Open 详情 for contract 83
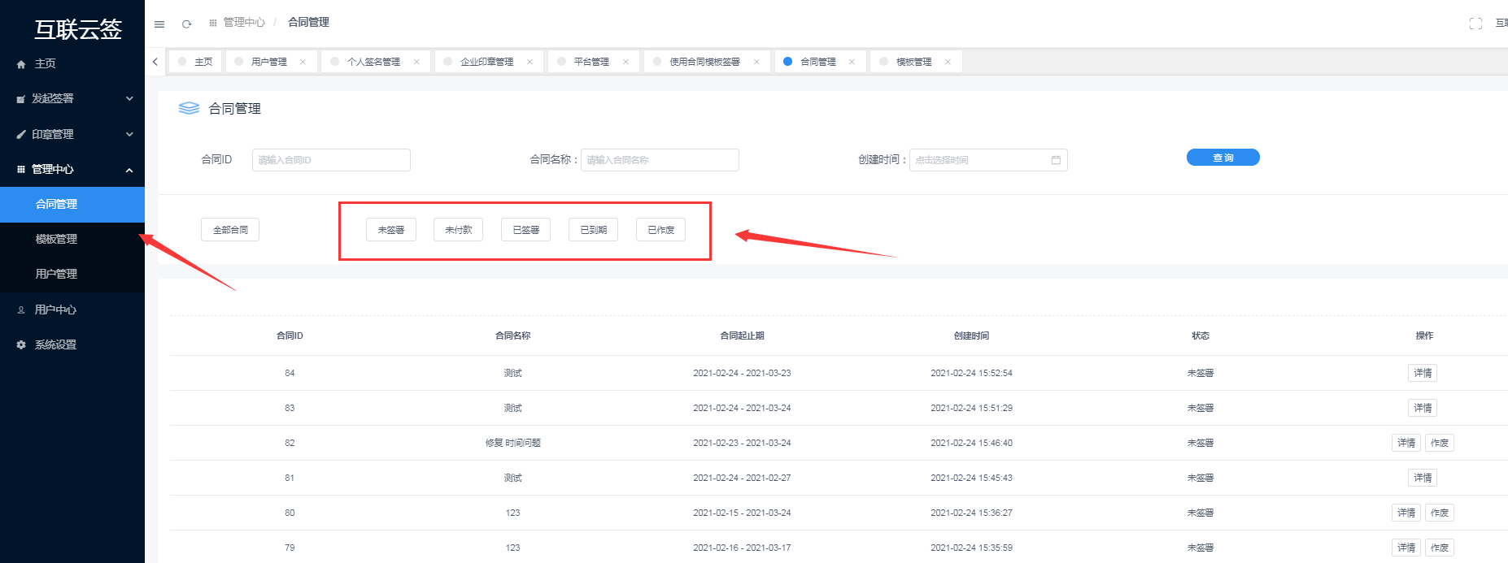 (x=1423, y=408)
